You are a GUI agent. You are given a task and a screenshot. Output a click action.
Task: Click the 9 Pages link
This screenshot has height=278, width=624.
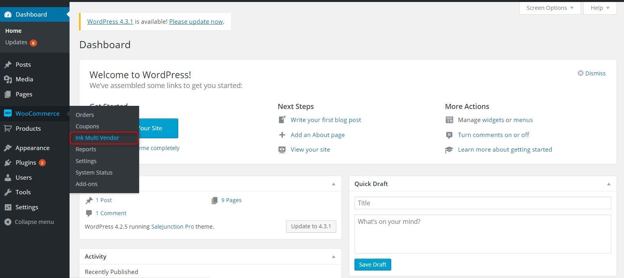click(231, 200)
